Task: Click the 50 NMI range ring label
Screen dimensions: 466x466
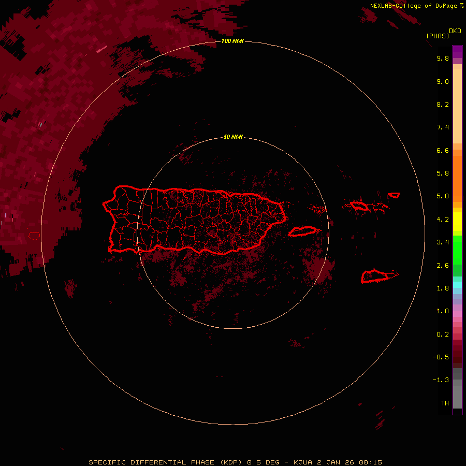Action: pos(233,137)
